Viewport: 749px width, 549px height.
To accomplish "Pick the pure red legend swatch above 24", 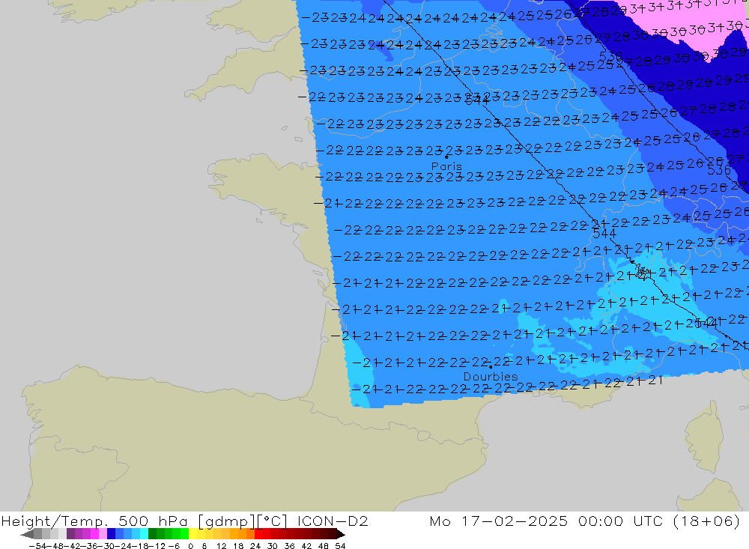I will (x=258, y=534).
